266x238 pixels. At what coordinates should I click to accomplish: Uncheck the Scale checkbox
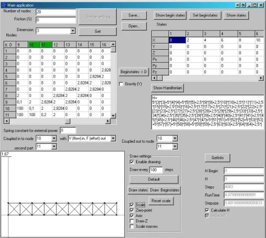[132, 205]
